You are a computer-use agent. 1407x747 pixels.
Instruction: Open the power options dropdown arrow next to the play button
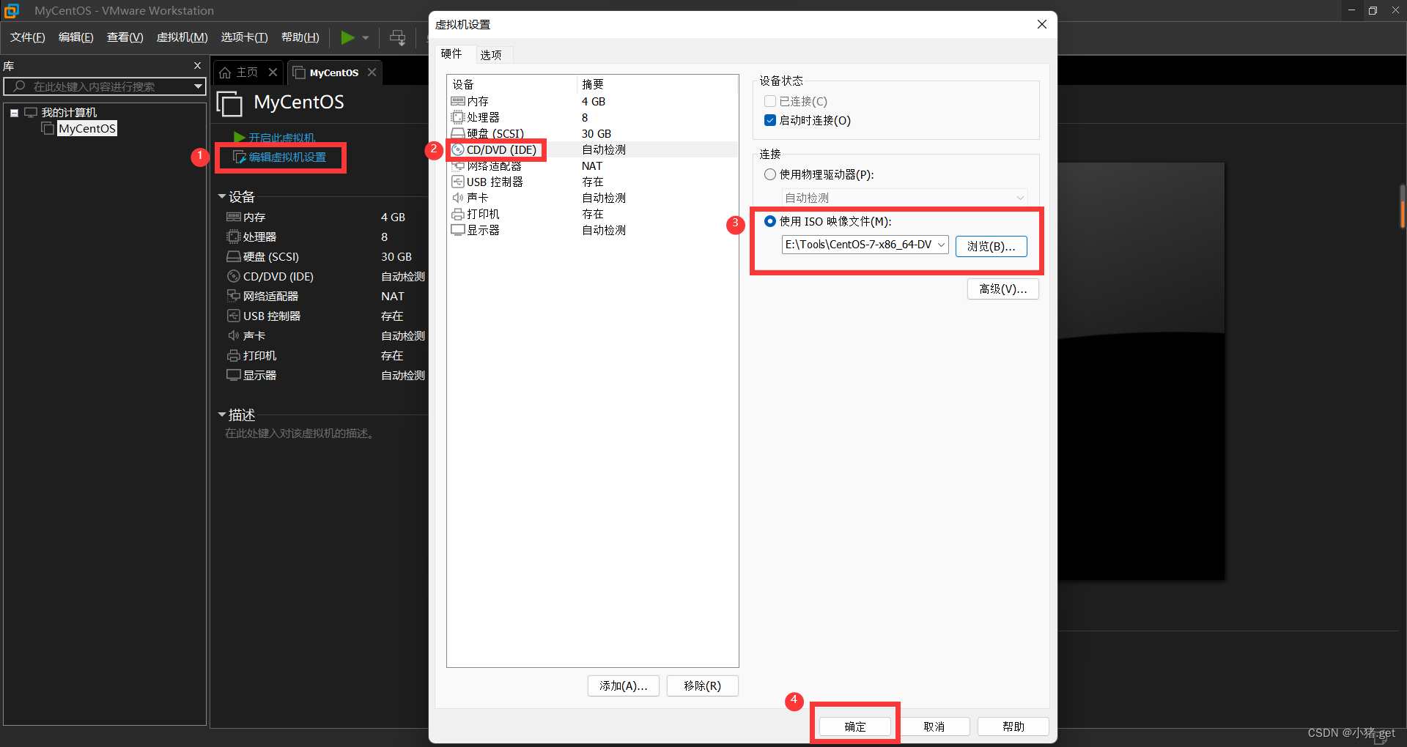(x=366, y=38)
